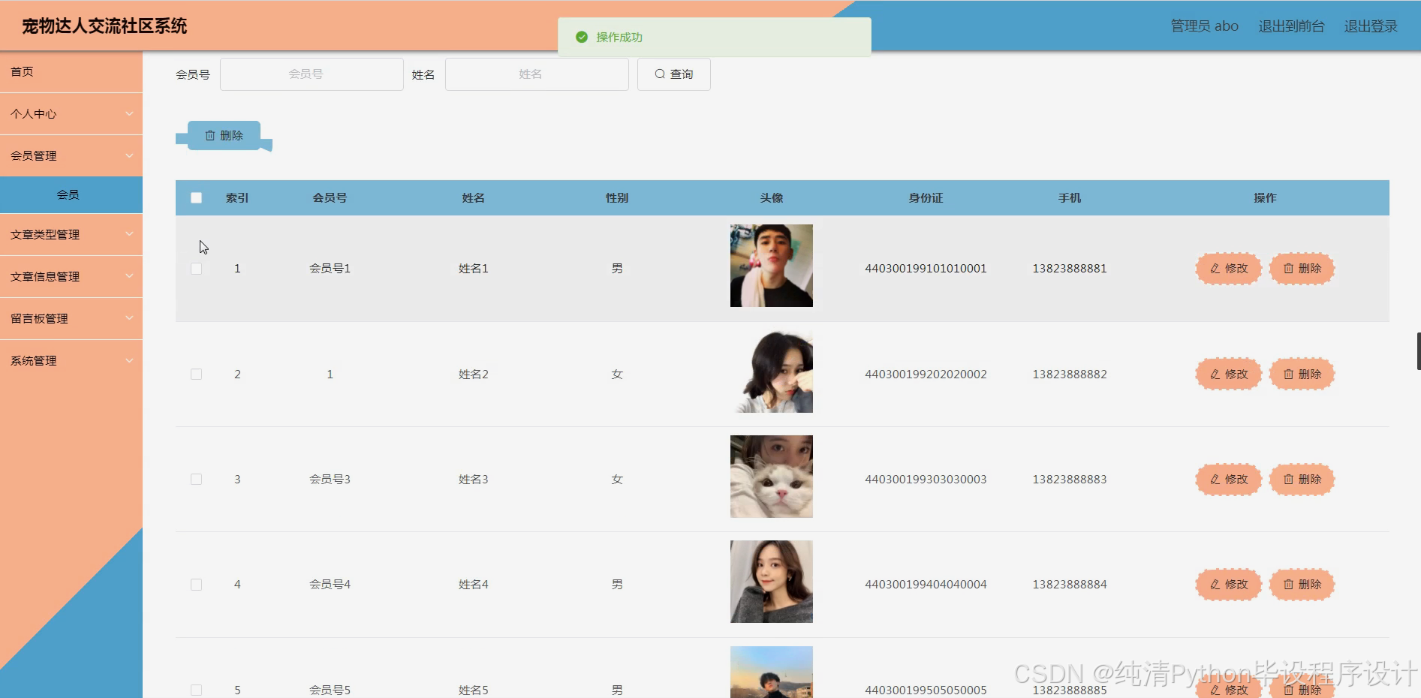Click 退出登录 link
This screenshot has height=698, width=1421.
pyautogui.click(x=1371, y=26)
